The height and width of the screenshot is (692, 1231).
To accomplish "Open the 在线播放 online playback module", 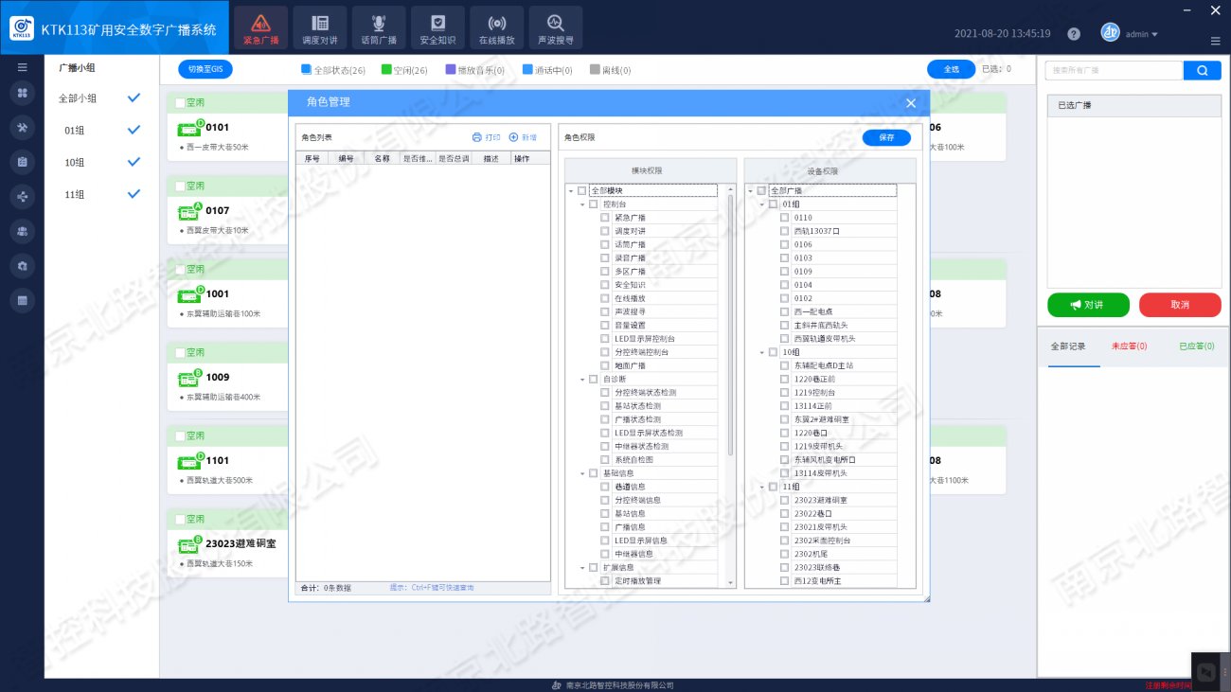I will click(x=496, y=28).
